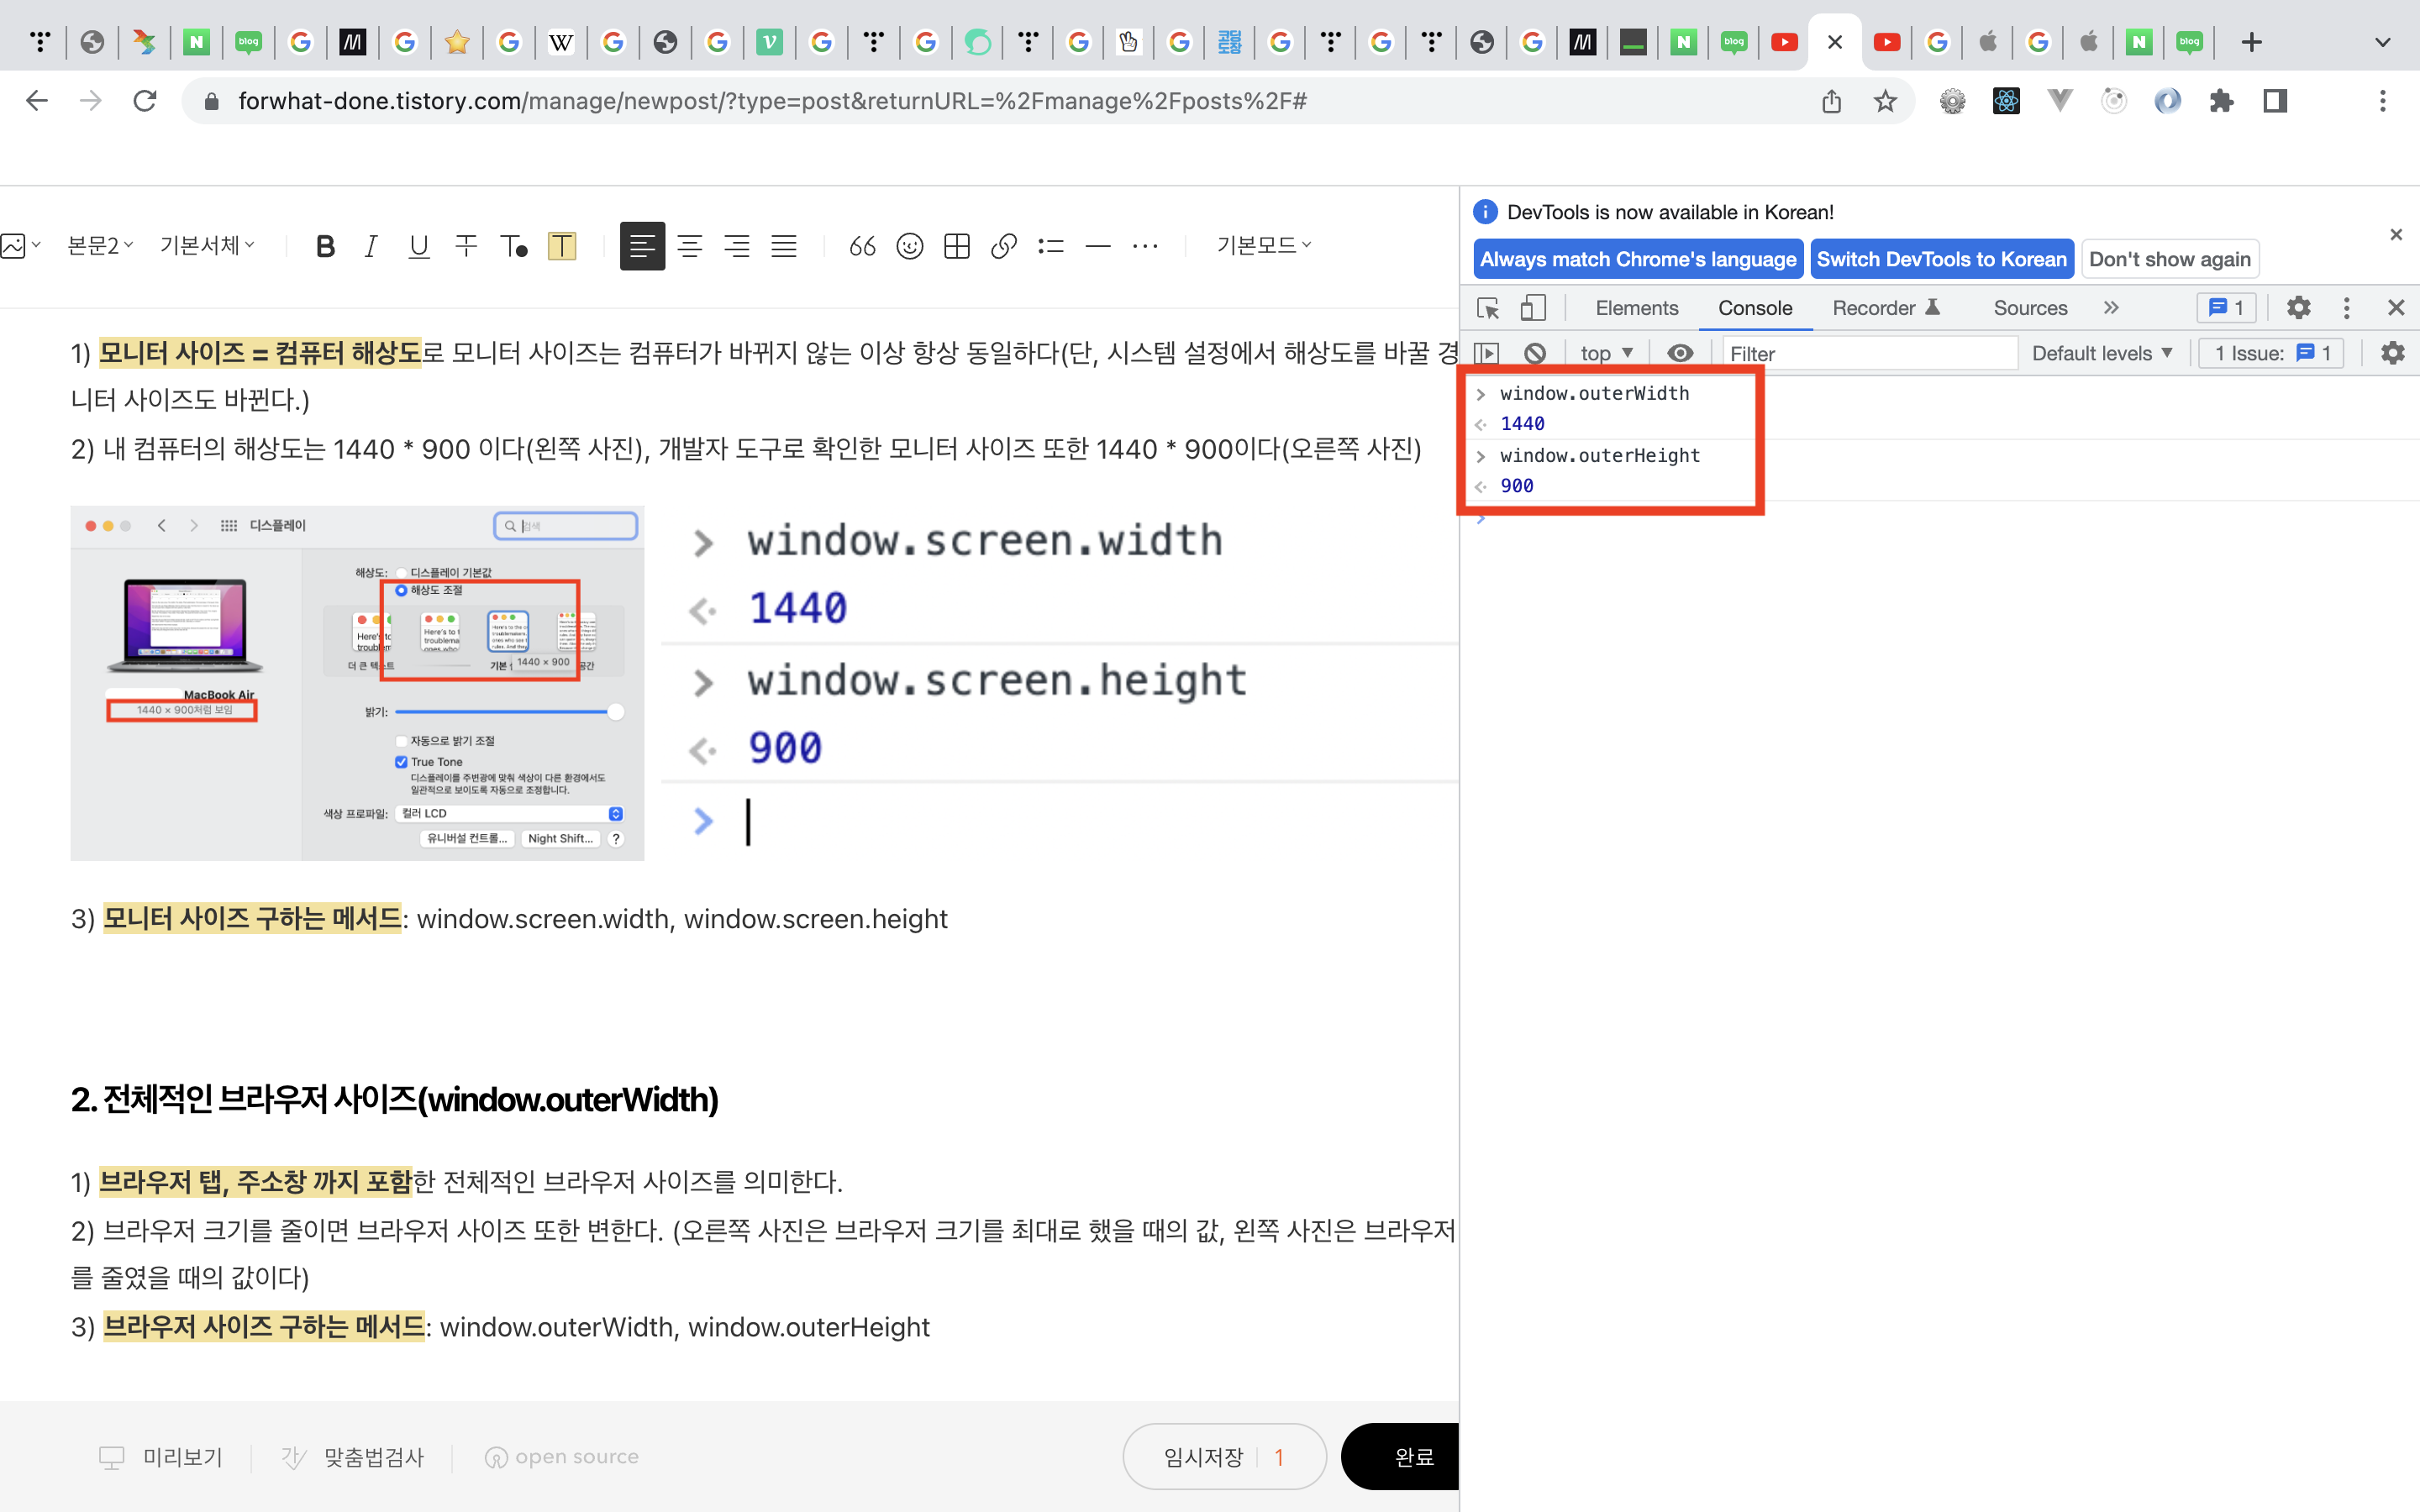
Task: Select the inspect element tool
Action: pyautogui.click(x=1488, y=308)
